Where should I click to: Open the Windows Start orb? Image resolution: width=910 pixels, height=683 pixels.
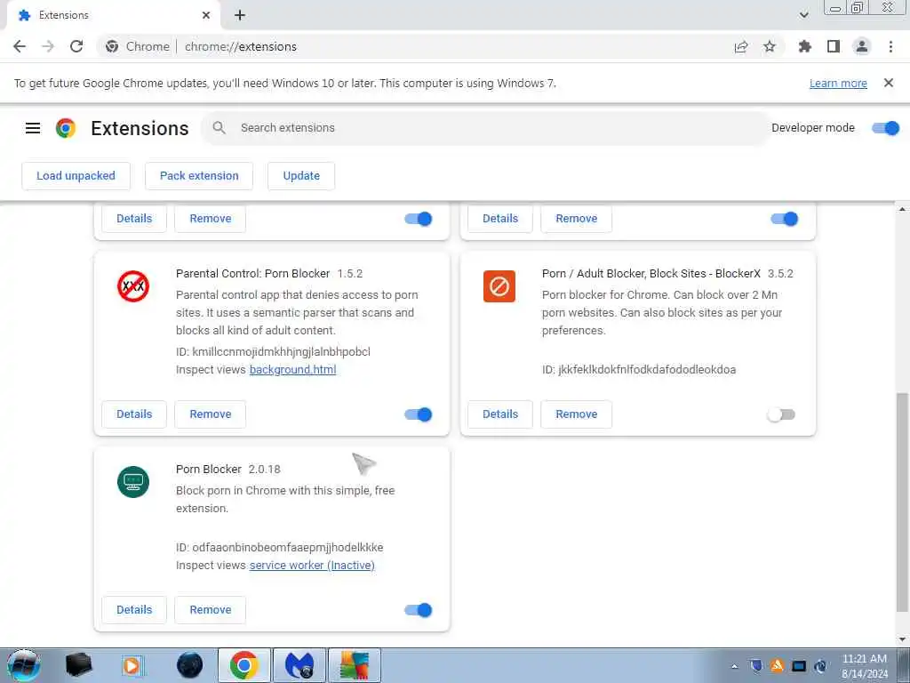24,665
